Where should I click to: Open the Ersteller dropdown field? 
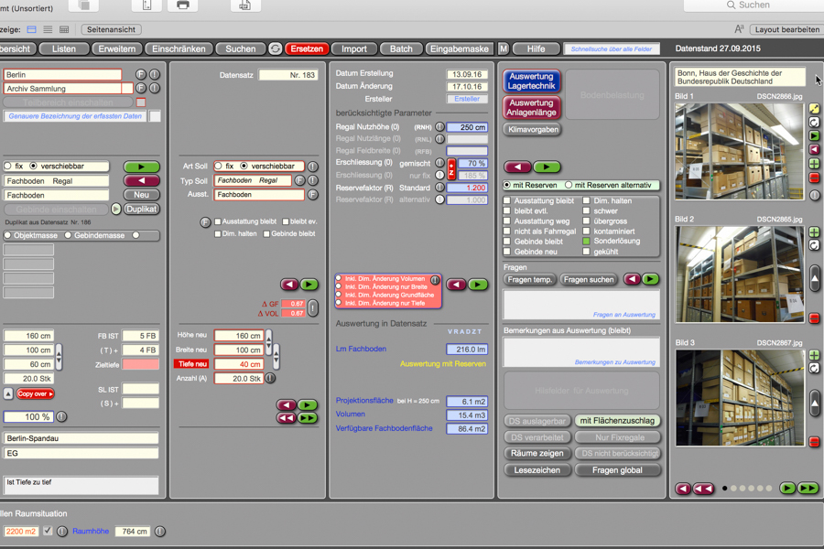coord(466,99)
